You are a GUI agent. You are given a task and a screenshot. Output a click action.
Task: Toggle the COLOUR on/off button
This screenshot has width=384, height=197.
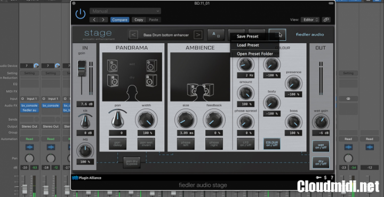[x=272, y=144]
